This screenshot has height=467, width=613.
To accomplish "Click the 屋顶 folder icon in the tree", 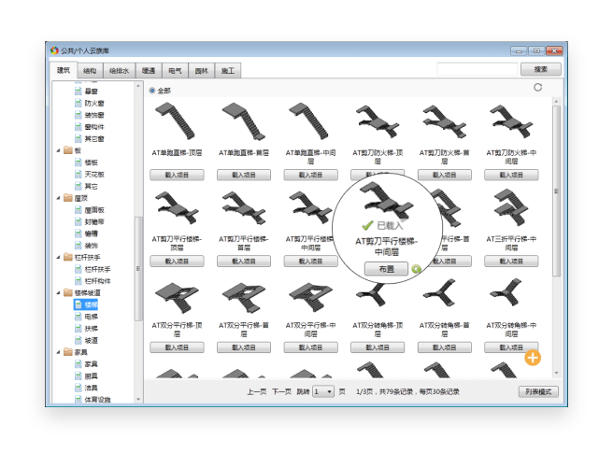I will tap(68, 198).
